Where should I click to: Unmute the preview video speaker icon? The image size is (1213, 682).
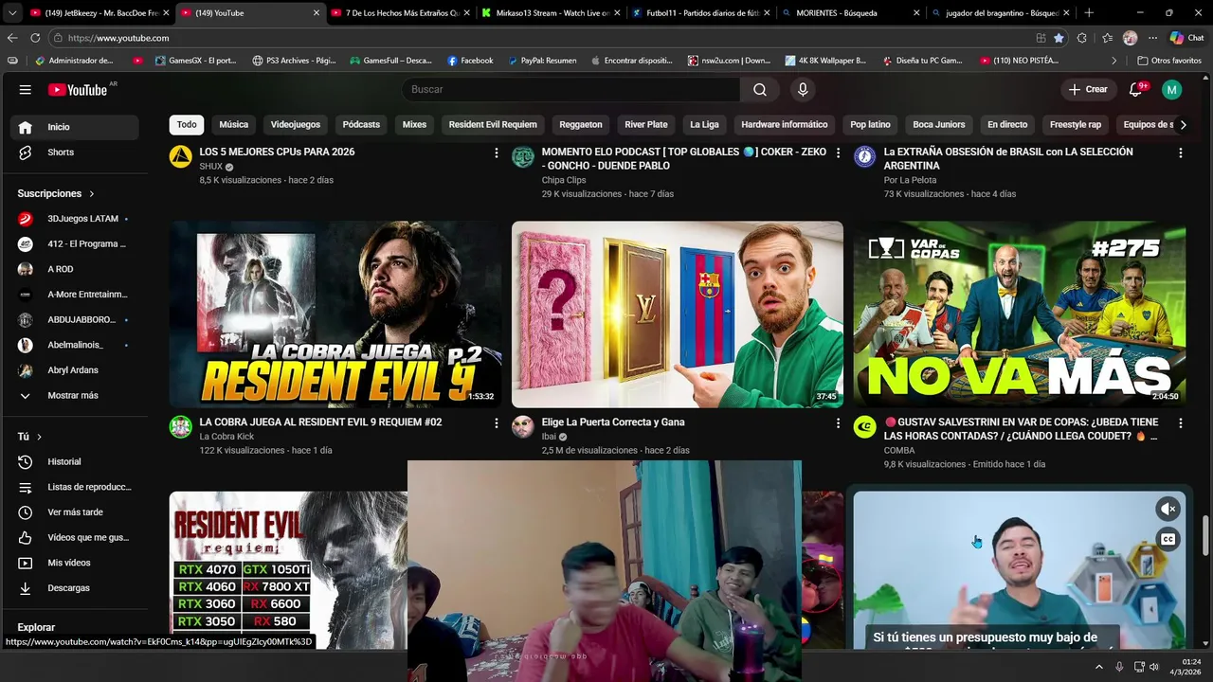click(1168, 509)
